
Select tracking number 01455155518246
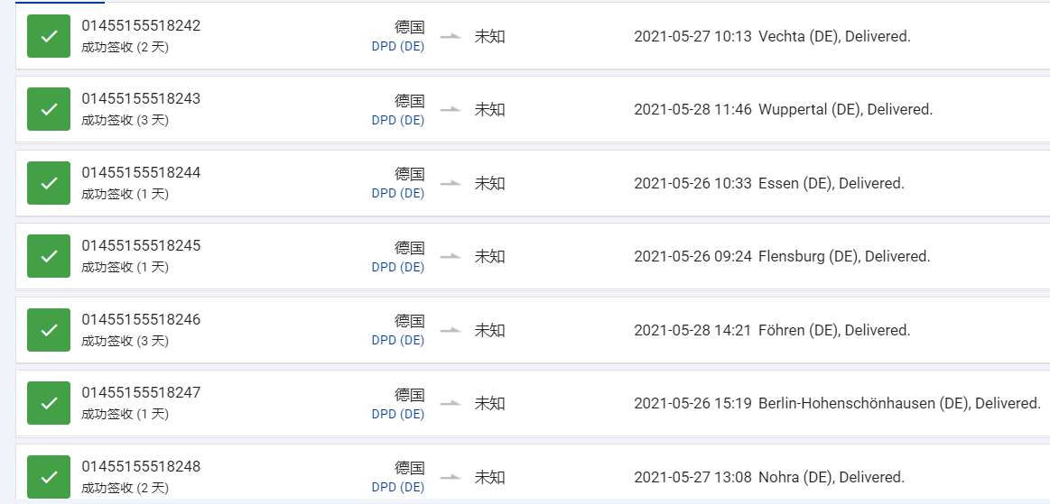[x=141, y=319]
